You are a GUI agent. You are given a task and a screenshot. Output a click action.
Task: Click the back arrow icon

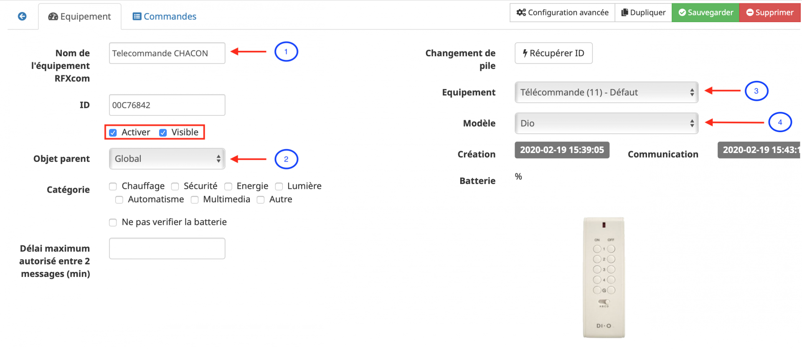22,16
